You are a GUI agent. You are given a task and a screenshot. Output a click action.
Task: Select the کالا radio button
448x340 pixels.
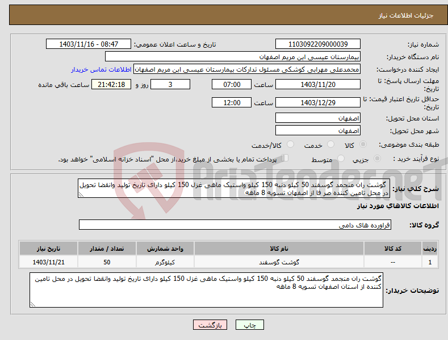click(x=363, y=144)
